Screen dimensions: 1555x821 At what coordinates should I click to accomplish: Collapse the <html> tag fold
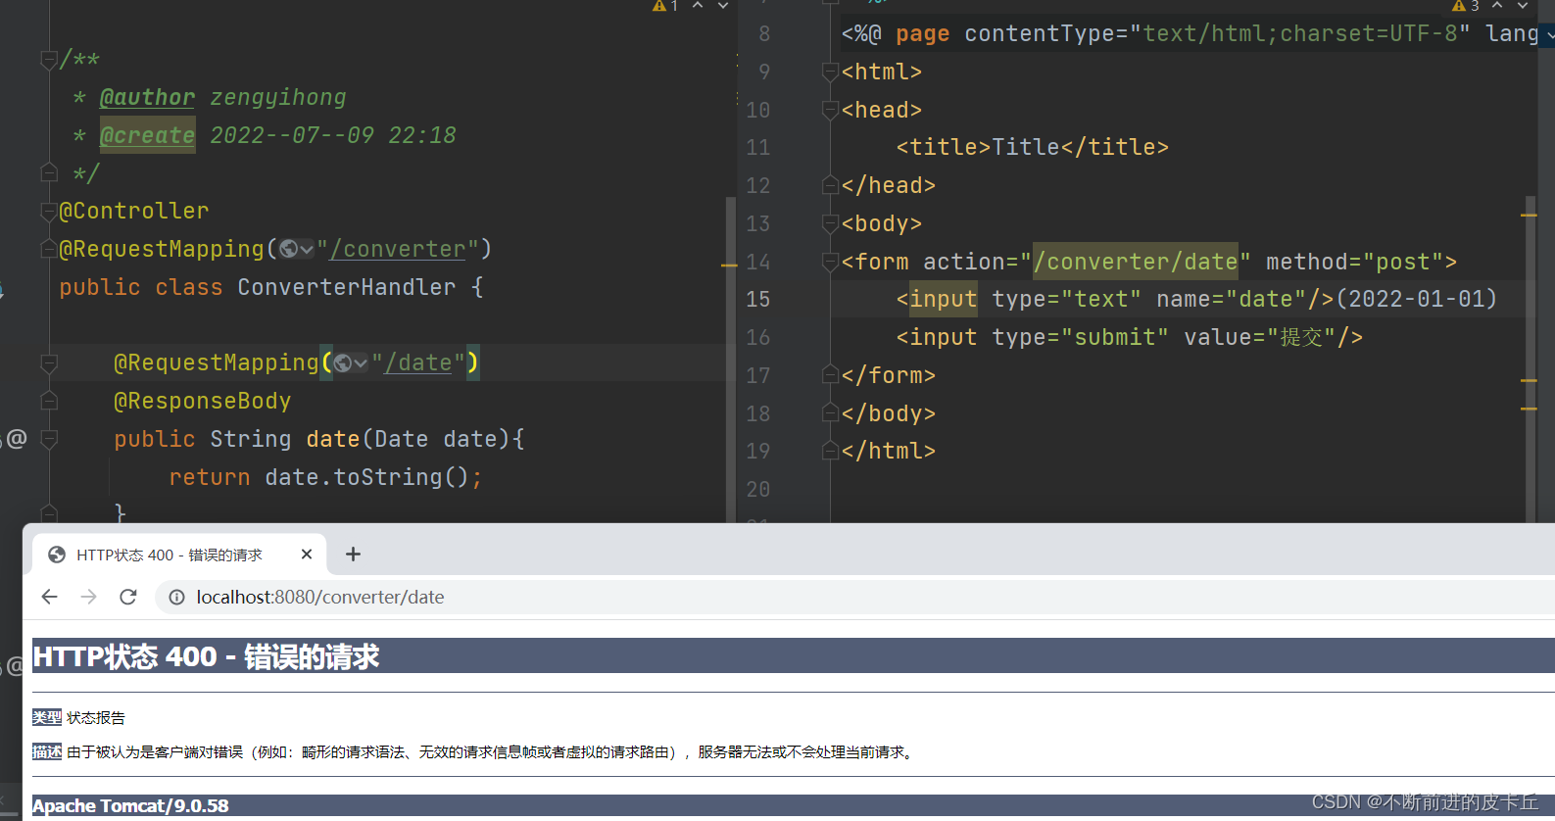click(830, 72)
